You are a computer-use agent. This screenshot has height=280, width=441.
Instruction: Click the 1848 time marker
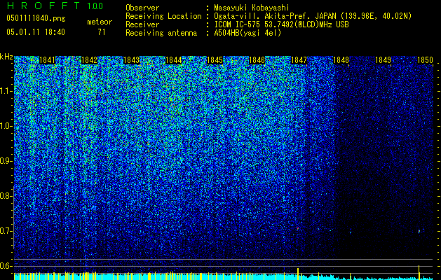(341, 60)
